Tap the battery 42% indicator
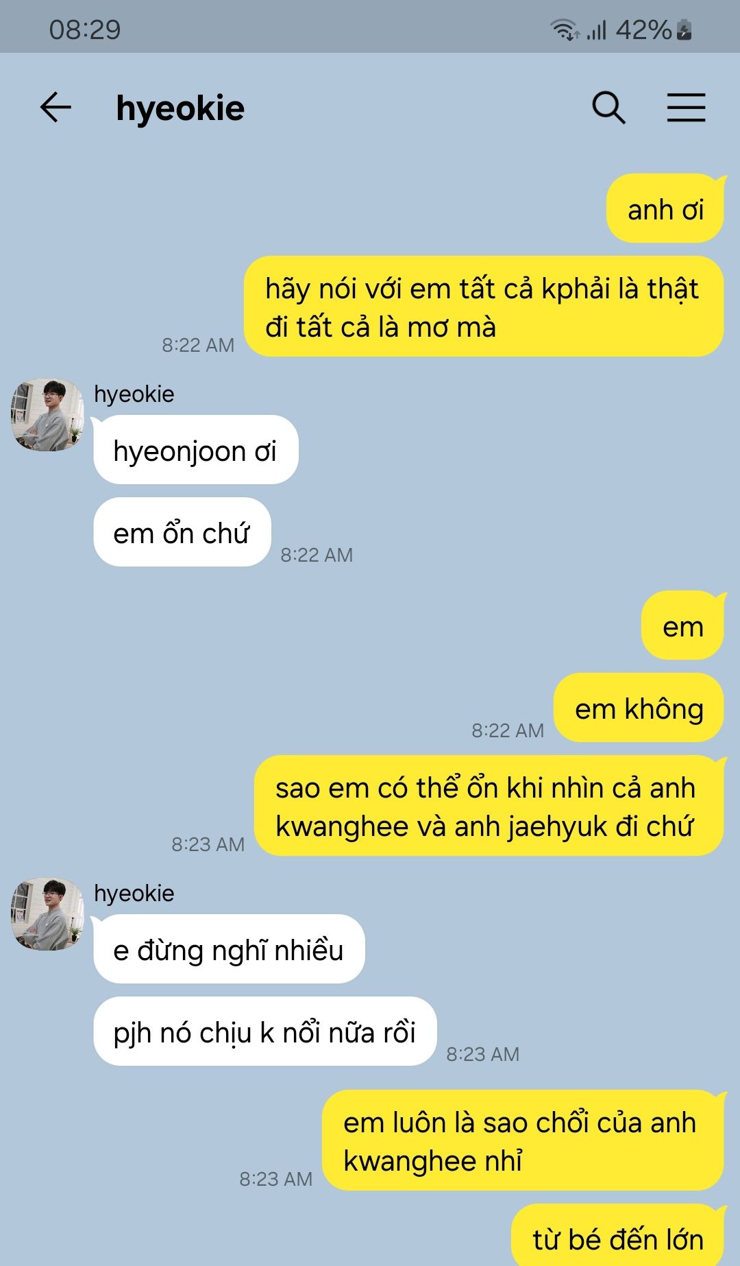The image size is (740, 1266). pos(654,29)
